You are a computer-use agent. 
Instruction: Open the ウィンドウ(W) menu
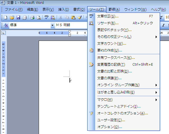coord(135,10)
